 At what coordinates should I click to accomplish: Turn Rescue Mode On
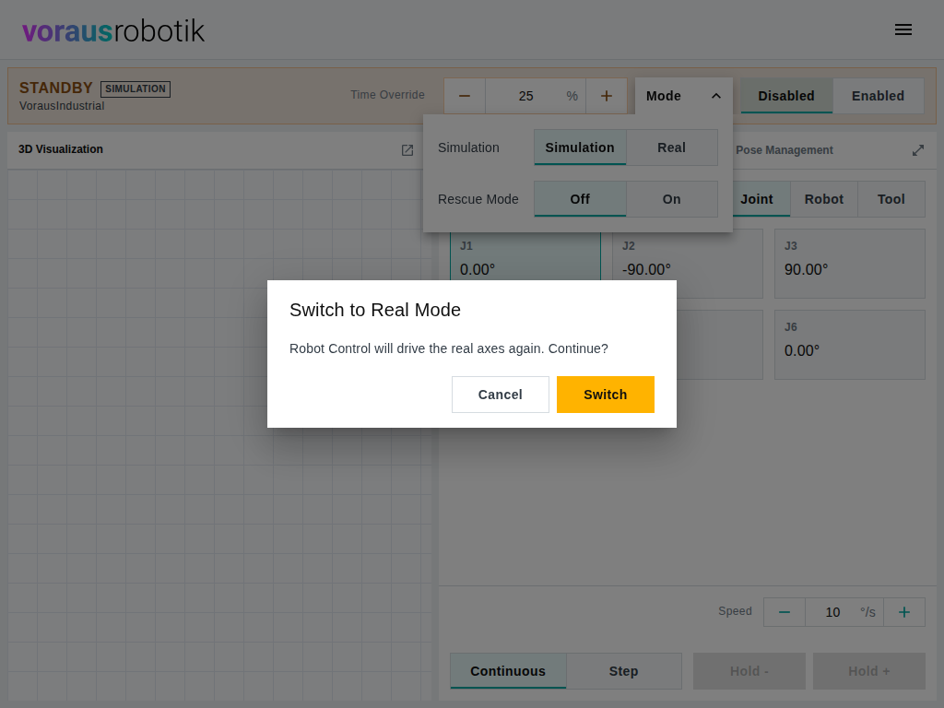(672, 199)
